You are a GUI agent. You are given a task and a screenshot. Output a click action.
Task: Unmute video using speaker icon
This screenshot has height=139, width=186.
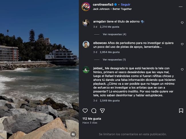pyautogui.click(x=73, y=133)
